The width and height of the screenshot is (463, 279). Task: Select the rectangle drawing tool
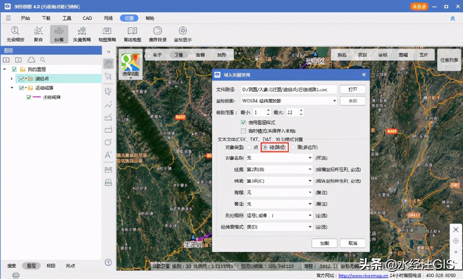(108, 130)
